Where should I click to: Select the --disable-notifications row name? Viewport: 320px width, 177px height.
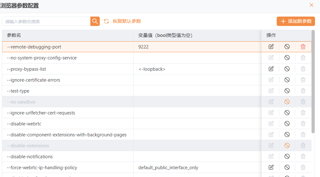tap(30, 157)
